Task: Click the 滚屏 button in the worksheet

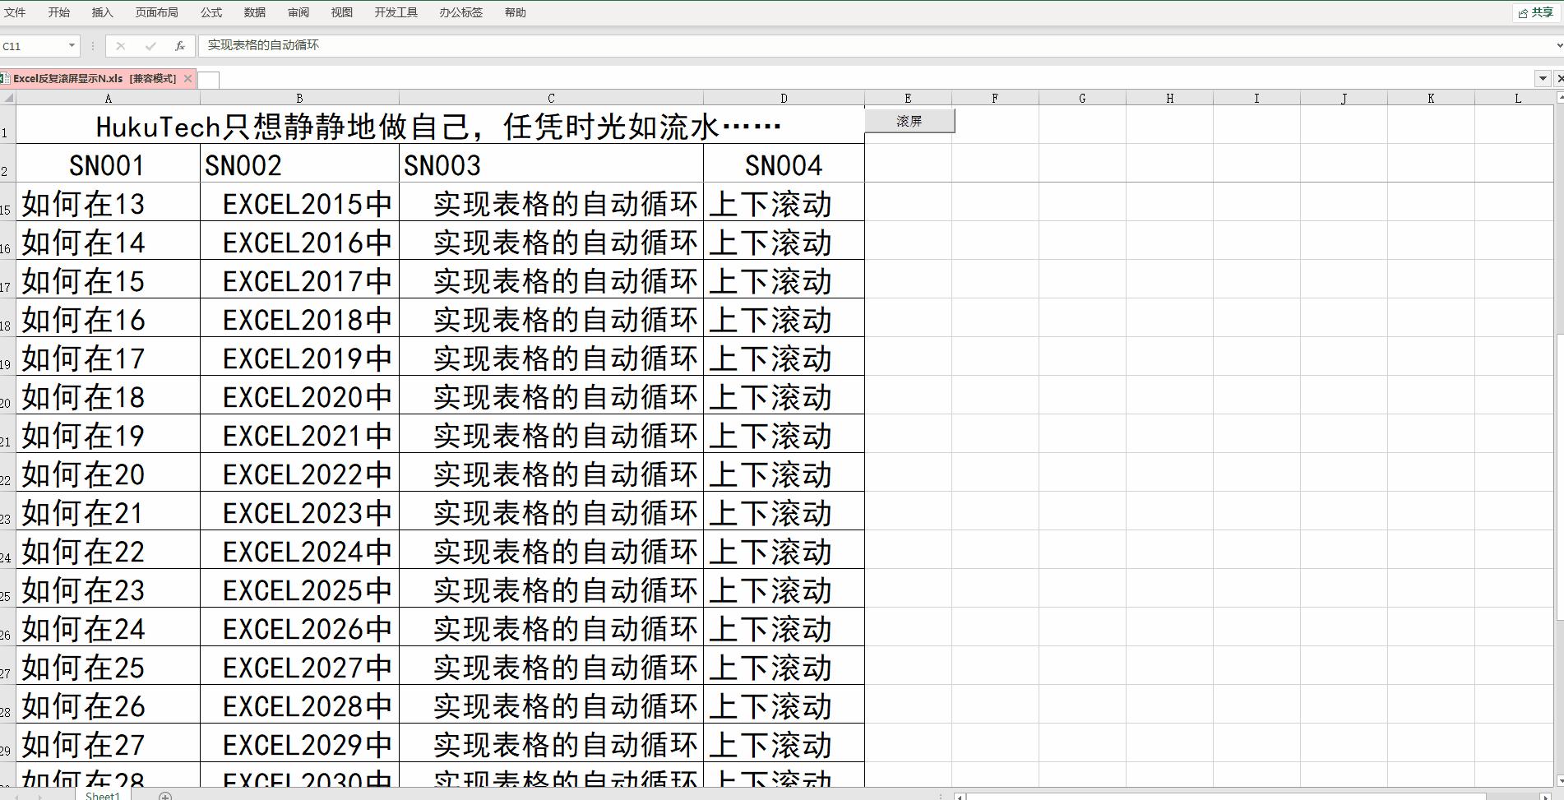Action: [x=909, y=120]
